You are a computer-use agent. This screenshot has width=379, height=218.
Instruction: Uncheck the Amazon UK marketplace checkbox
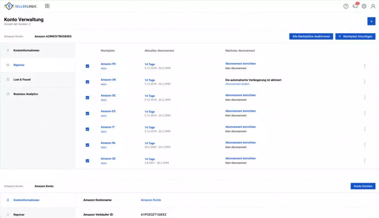[x=88, y=82]
